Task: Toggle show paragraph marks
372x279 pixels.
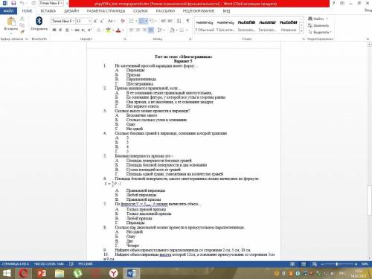Action: pos(187,21)
